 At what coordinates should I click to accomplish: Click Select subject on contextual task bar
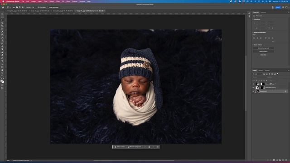120,147
